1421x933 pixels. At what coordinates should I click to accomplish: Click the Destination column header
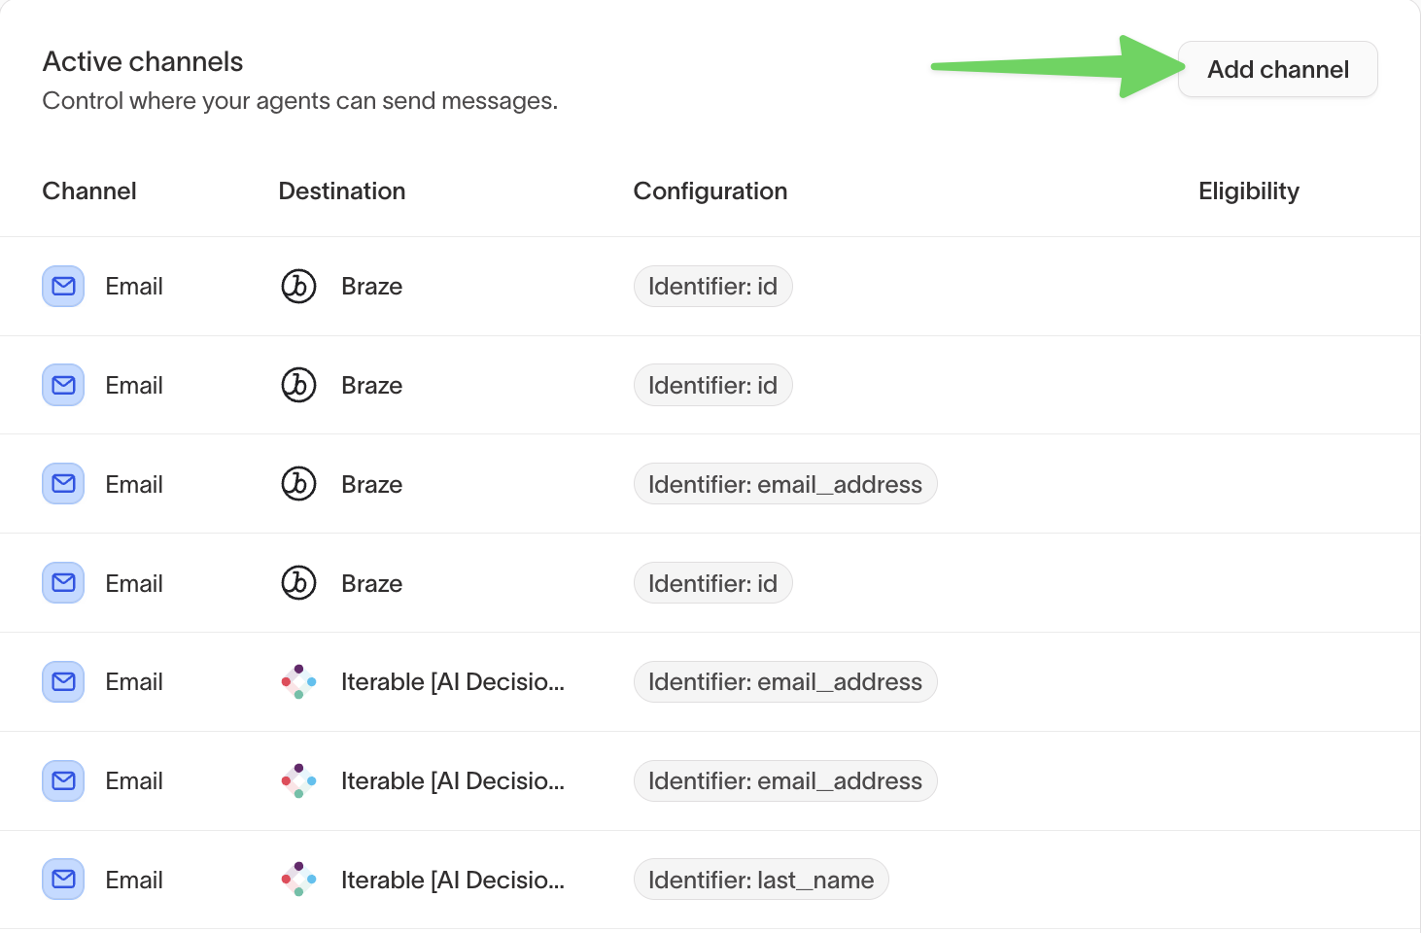pos(342,190)
